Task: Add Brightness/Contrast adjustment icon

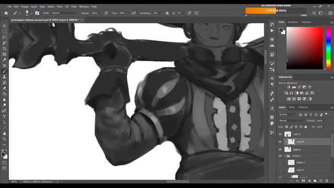Action: point(289,87)
